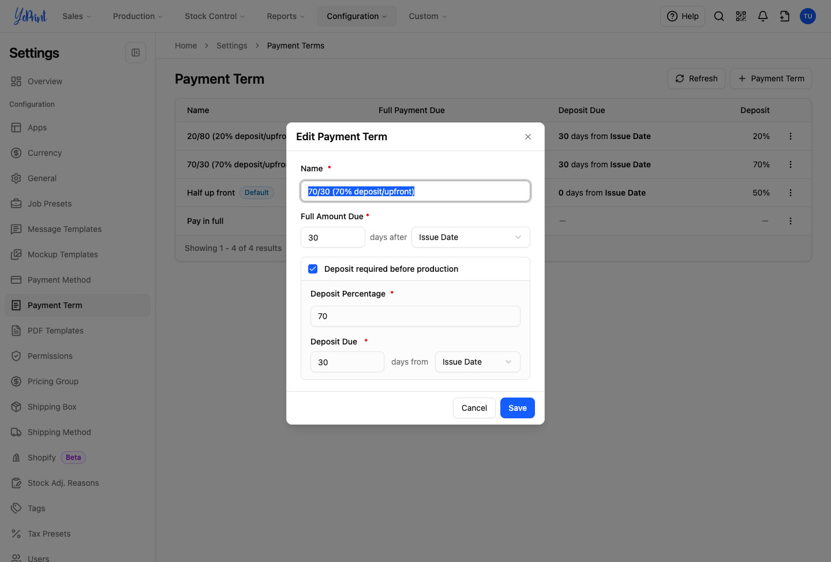
Task: Open the notifications bell
Action: click(x=763, y=16)
